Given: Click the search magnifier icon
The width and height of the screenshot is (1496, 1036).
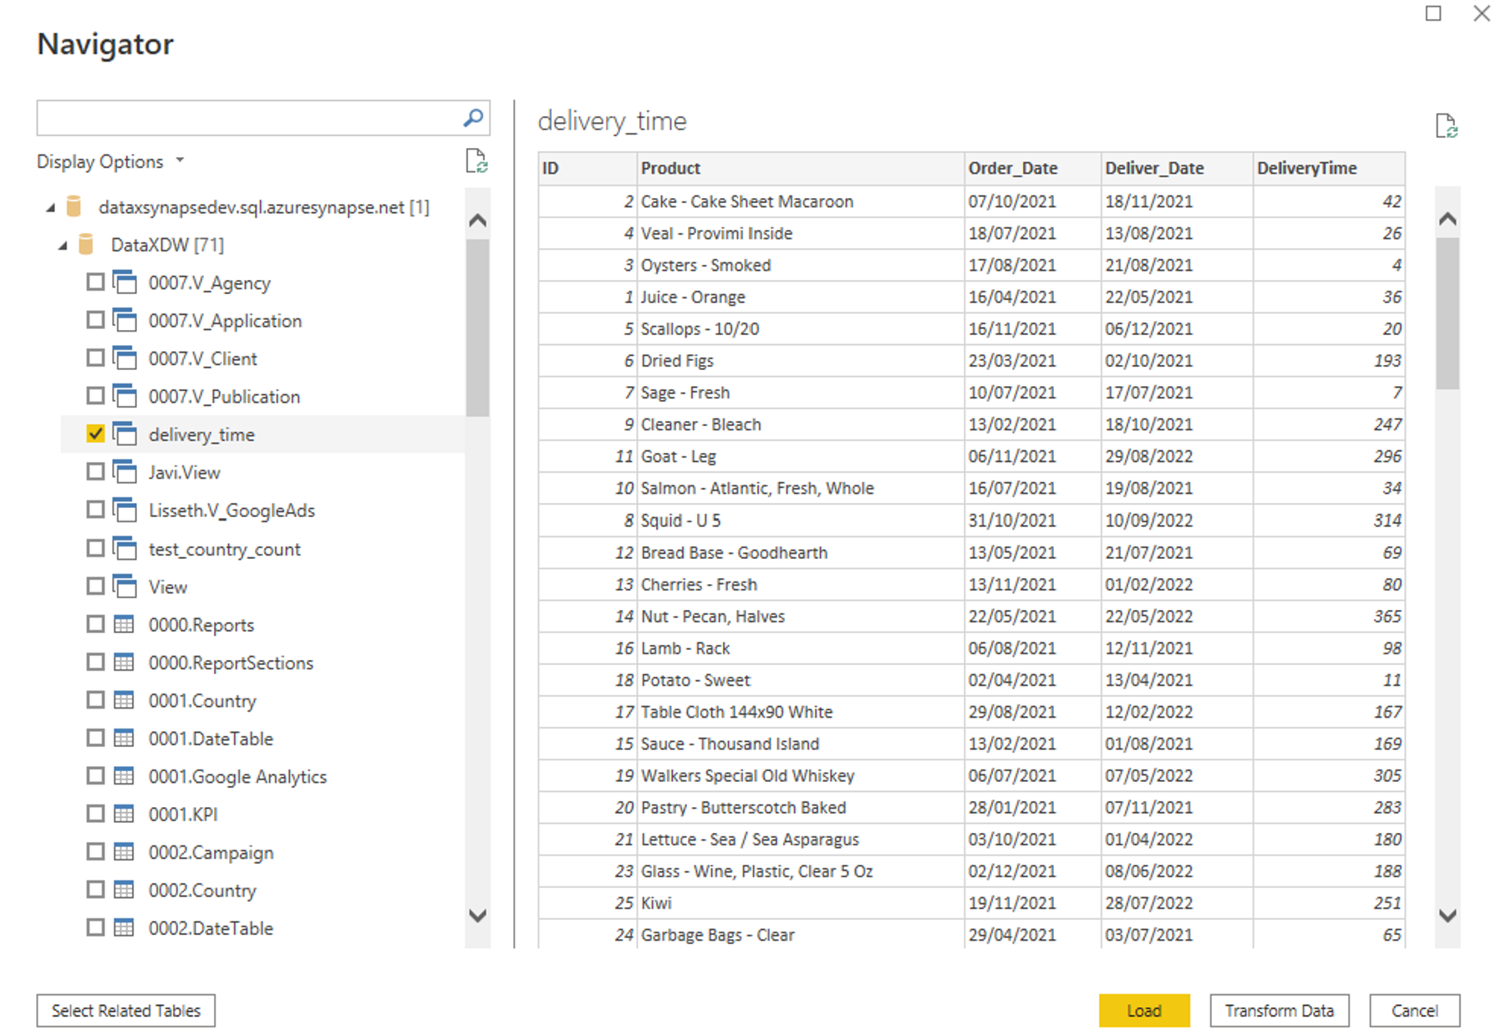Looking at the screenshot, I should (473, 119).
